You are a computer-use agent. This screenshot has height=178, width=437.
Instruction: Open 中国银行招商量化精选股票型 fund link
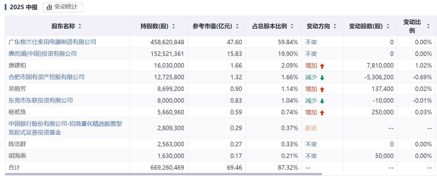(x=65, y=128)
